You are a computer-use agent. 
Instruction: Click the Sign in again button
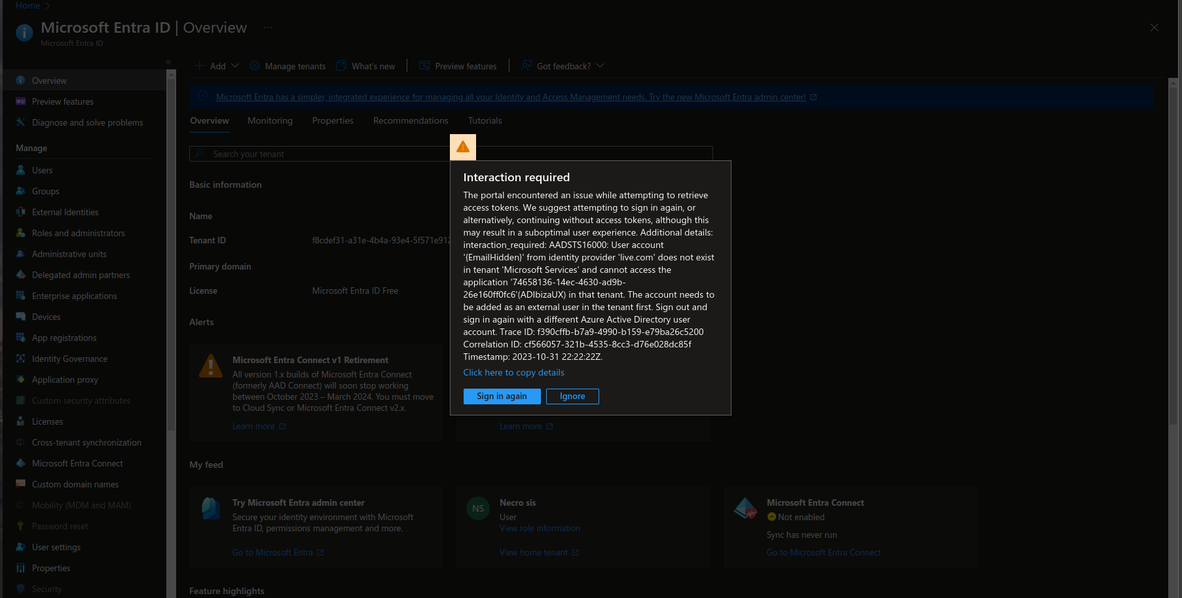(502, 396)
